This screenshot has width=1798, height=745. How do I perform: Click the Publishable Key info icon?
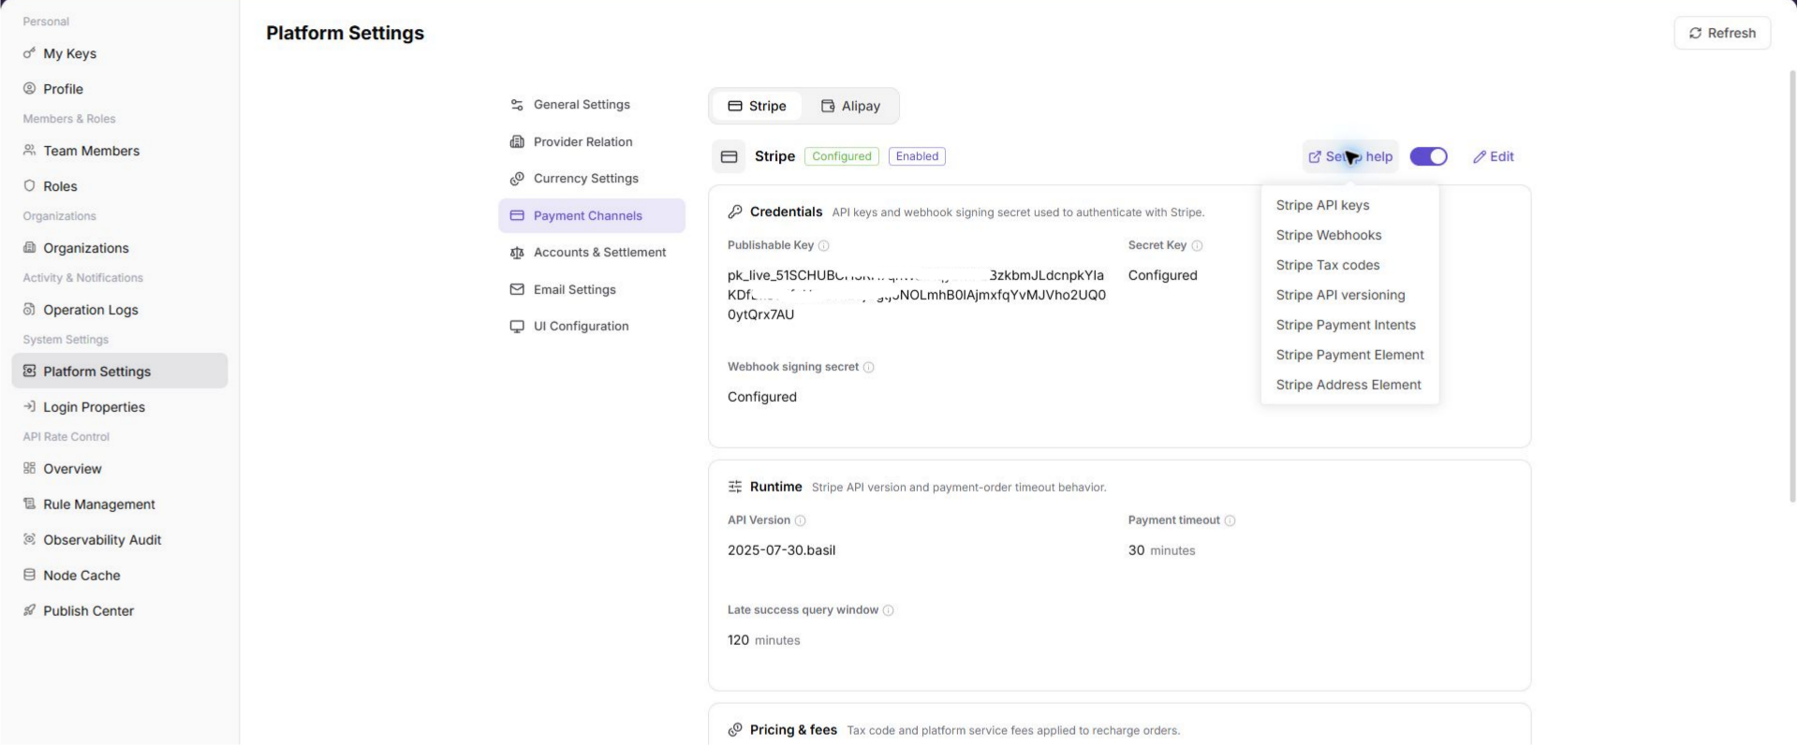tap(824, 246)
